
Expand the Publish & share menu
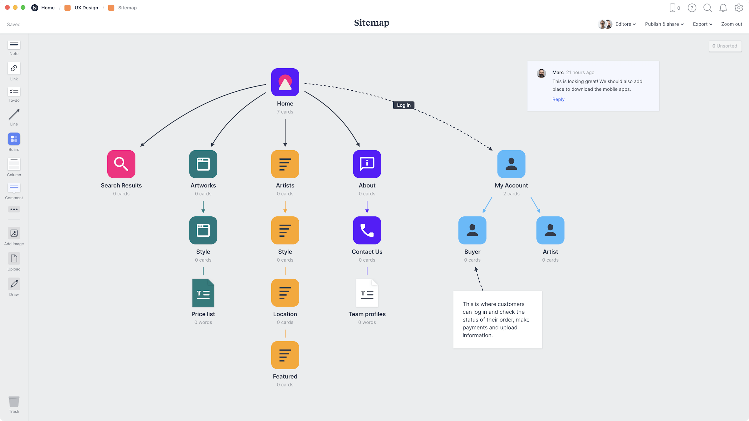(x=665, y=24)
